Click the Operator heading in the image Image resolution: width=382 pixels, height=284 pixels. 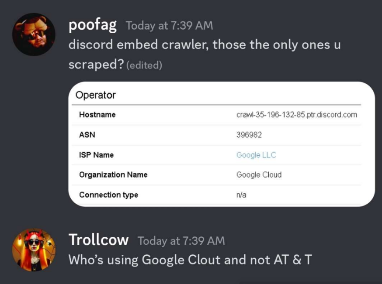pos(95,95)
